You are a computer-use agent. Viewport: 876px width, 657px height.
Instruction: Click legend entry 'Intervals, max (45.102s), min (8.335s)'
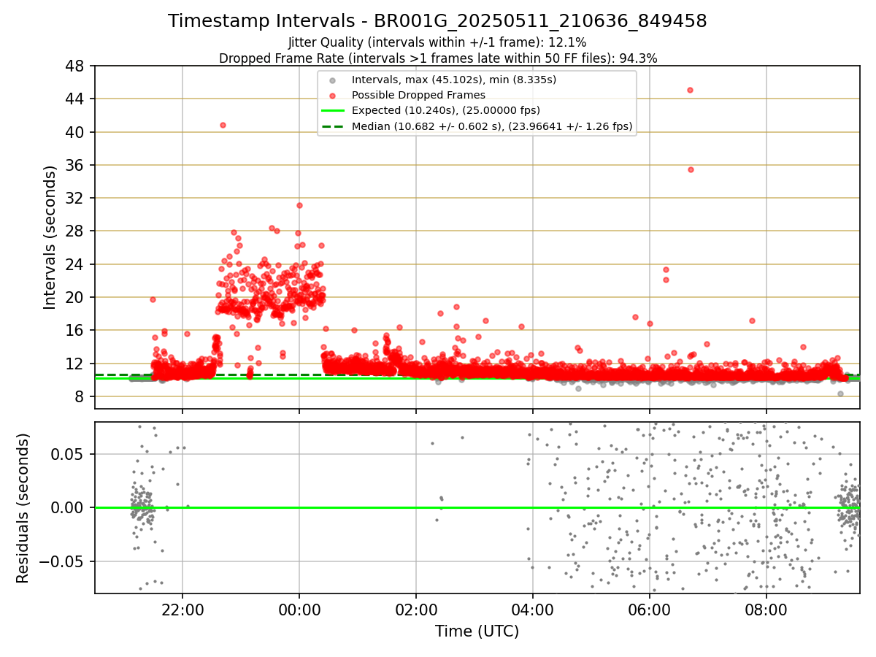coord(453,80)
